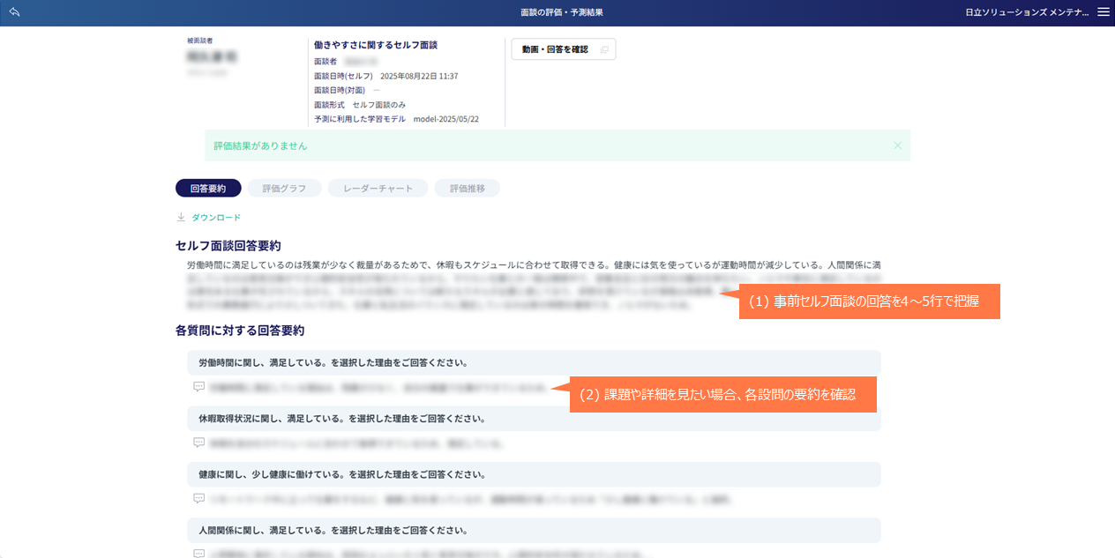Click the comment icon under 健康 question

tap(198, 498)
